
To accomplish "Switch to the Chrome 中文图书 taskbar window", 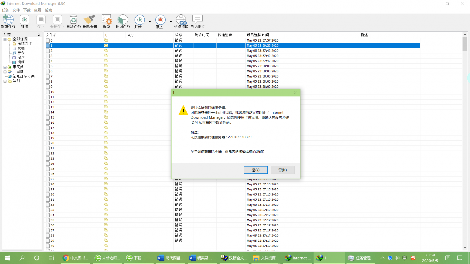I will [x=76, y=258].
